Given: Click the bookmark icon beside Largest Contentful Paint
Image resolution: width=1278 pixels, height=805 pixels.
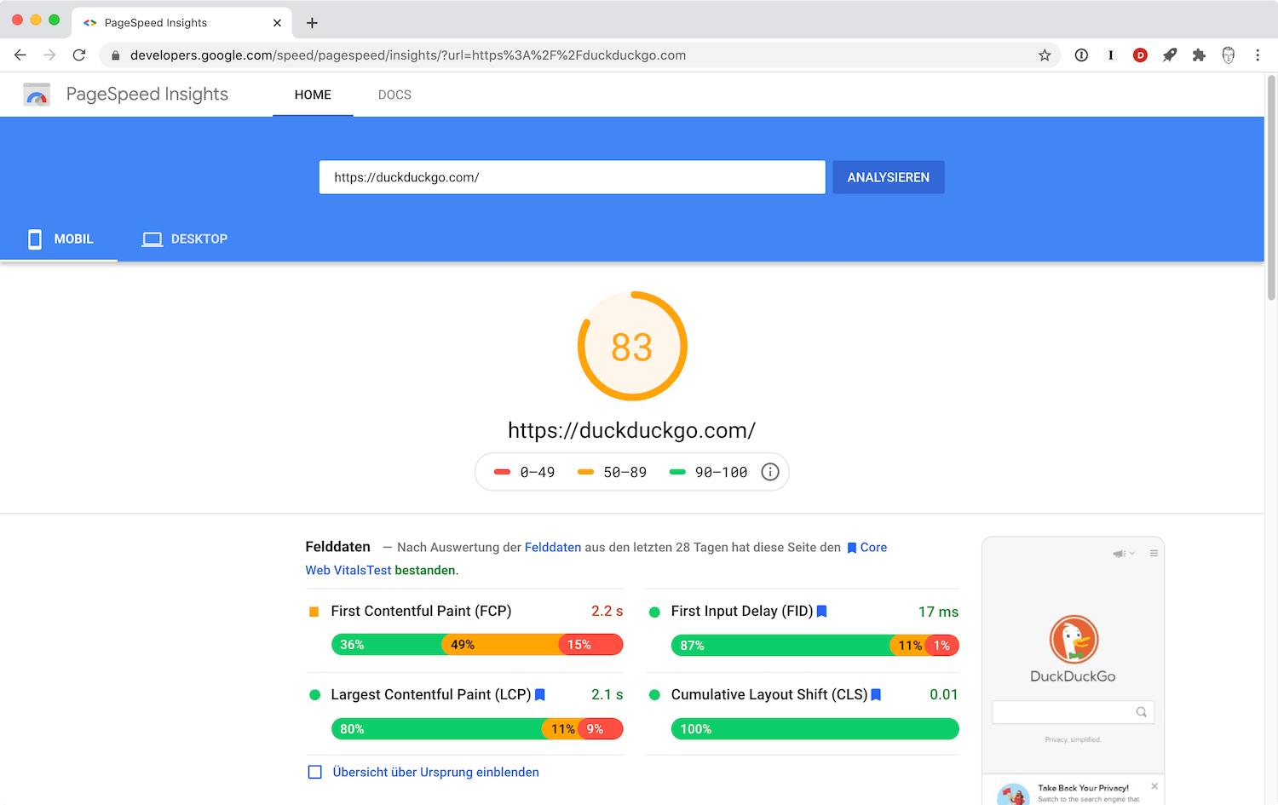Looking at the screenshot, I should coord(539,694).
